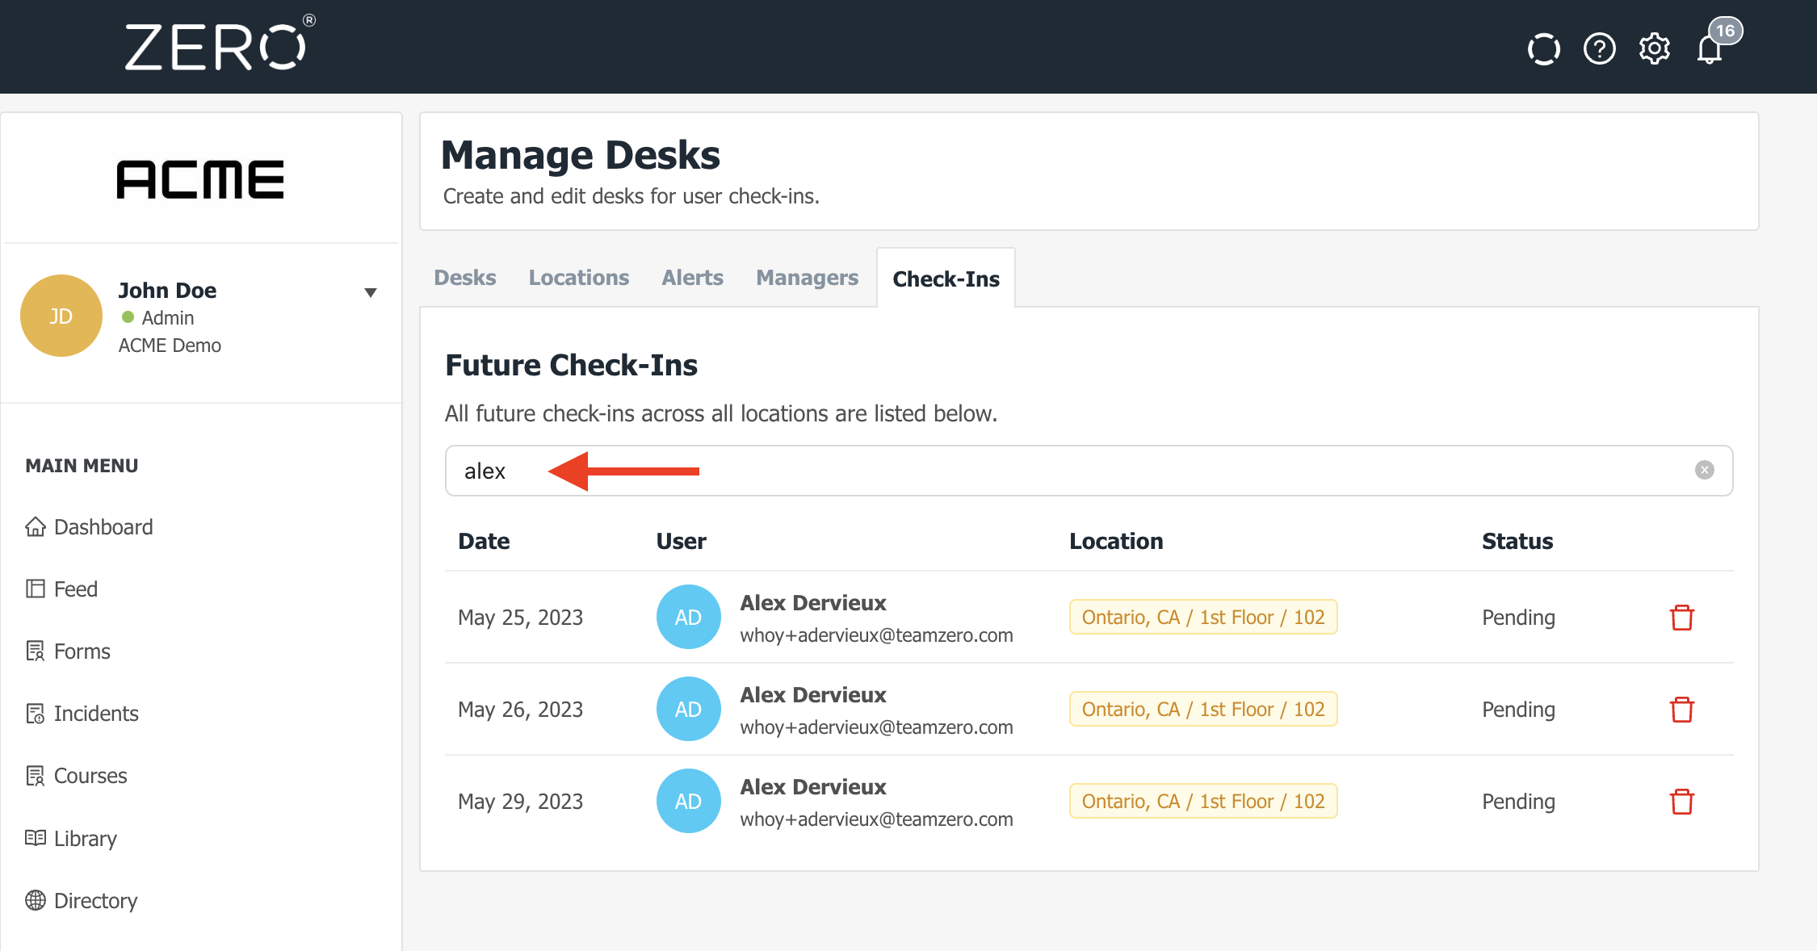Open the notifications bell icon
Screen dimensions: 1817x951
pos(1710,49)
